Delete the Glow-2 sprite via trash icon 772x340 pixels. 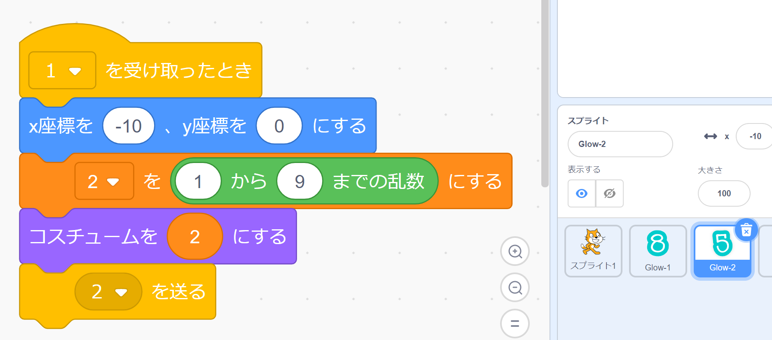pos(746,230)
